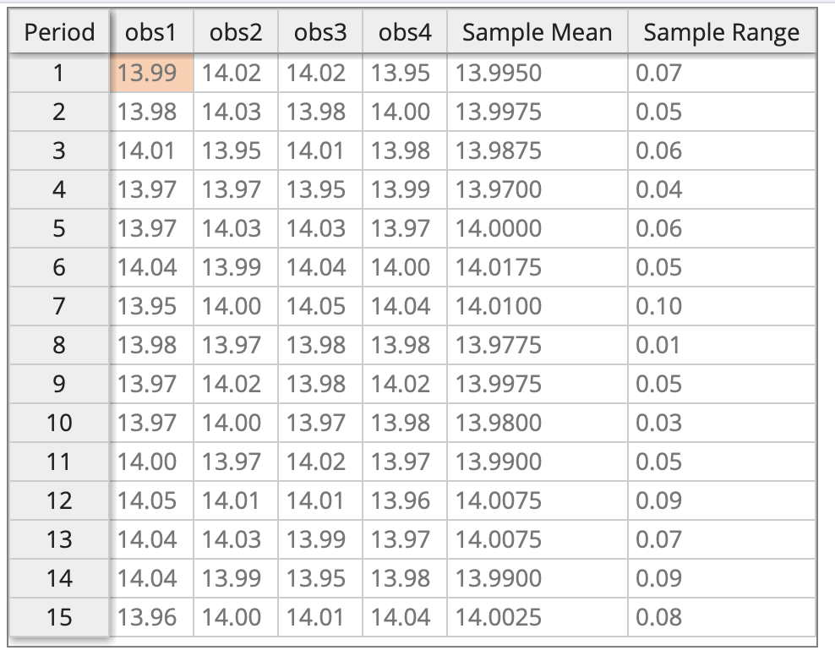Select obs3 value 14.05 in period 7
The height and width of the screenshot is (656, 835).
(320, 306)
